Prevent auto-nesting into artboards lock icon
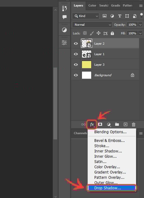Viewport: 144px width, 198px height. tap(105, 33)
